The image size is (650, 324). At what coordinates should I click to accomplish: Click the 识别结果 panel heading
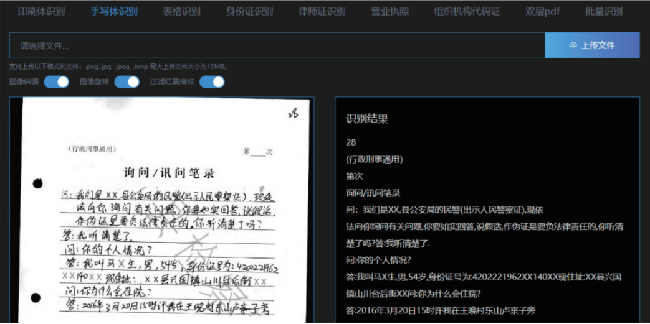[367, 119]
